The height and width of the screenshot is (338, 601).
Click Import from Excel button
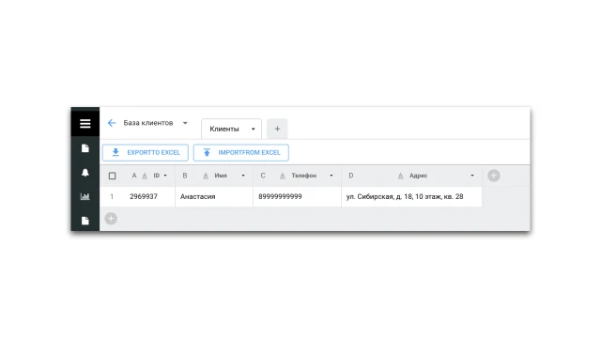[241, 152]
